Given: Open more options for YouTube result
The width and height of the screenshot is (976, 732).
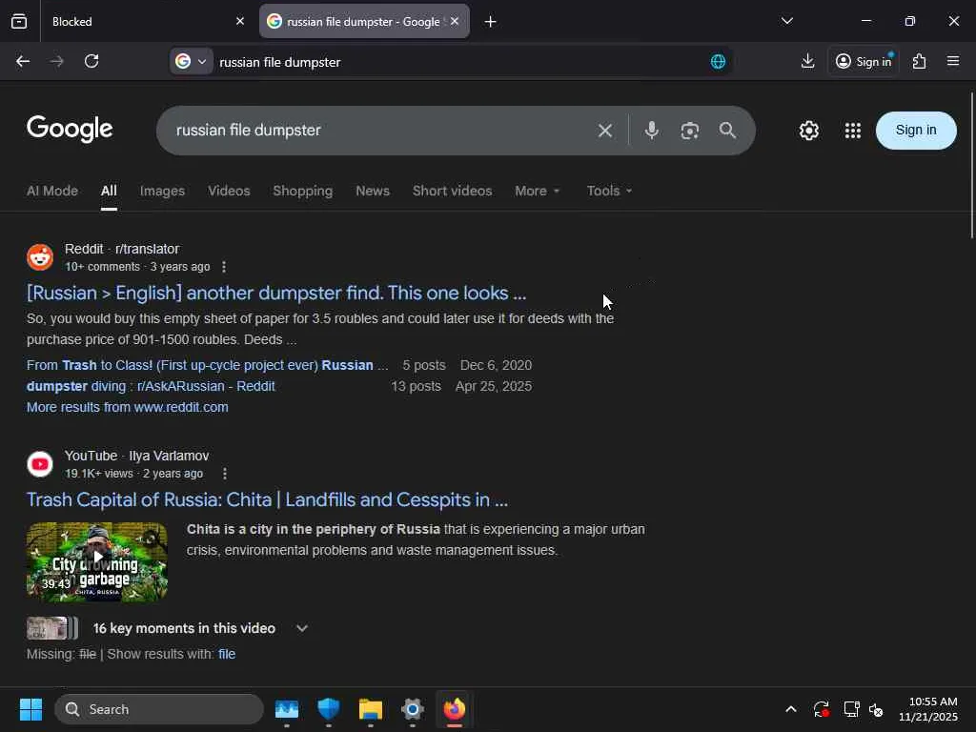Looking at the screenshot, I should (225, 474).
